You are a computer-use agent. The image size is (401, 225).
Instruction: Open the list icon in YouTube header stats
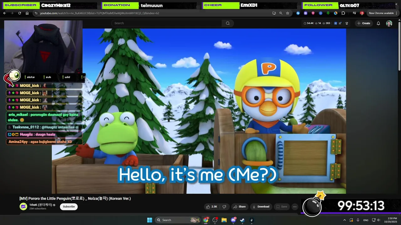pyautogui.click(x=340, y=23)
